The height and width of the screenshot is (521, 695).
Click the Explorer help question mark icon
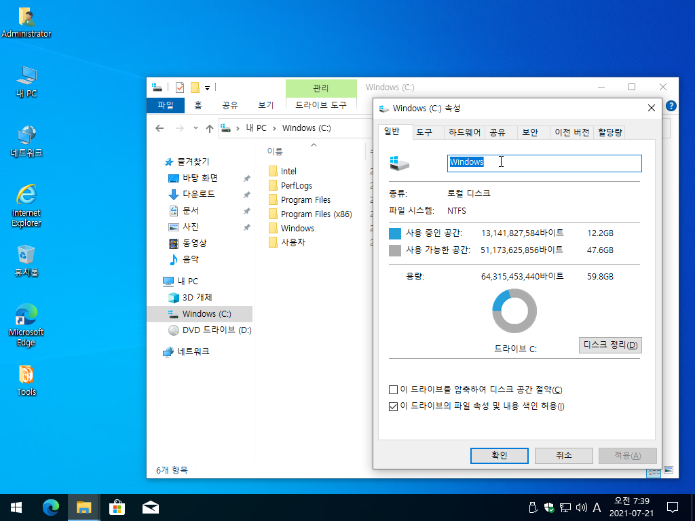671,105
